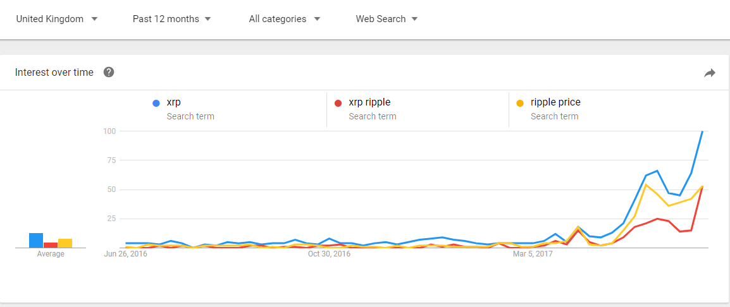This screenshot has width=730, height=307.
Task: Click the blue average bar
Action: click(x=36, y=240)
